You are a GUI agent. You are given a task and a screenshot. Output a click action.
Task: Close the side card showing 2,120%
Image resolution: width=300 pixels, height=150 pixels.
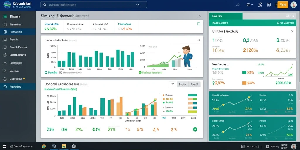click(x=292, y=31)
